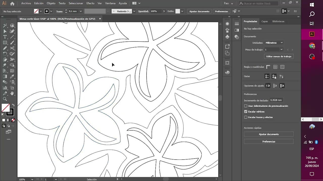
Task: Select the Scissors tool
Action: tap(12, 48)
